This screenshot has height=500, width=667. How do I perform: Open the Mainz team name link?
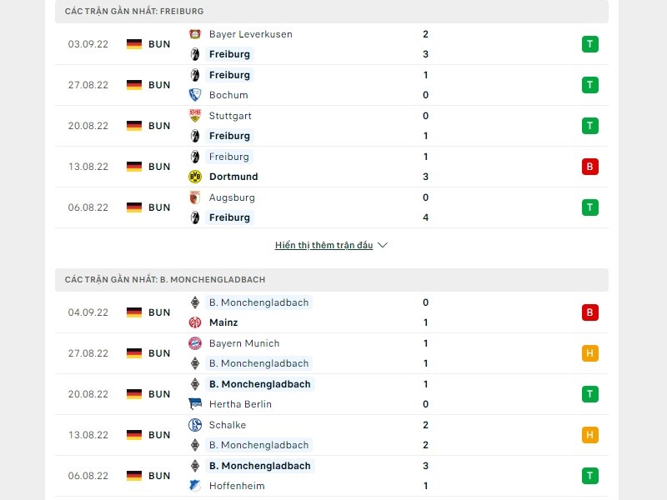pyautogui.click(x=223, y=322)
